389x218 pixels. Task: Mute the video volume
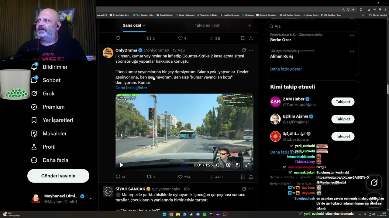(x=219, y=165)
